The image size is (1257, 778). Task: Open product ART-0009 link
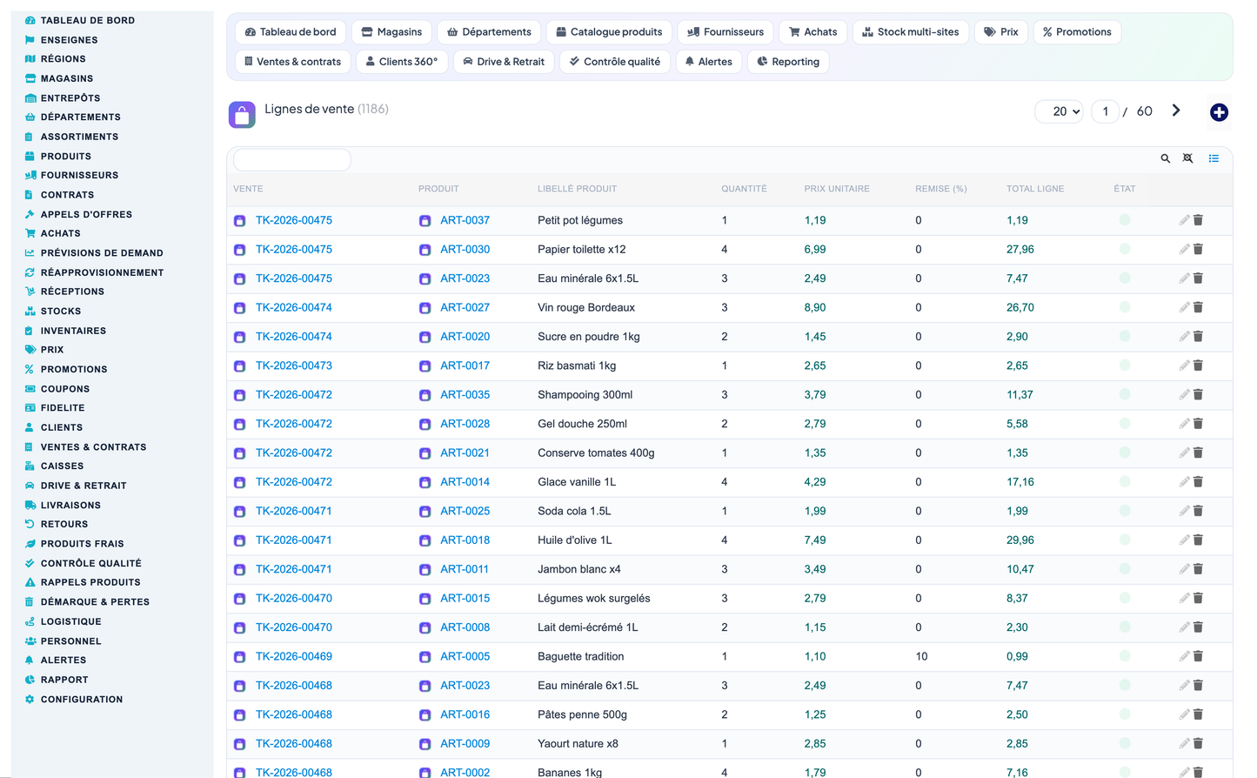[x=465, y=743]
